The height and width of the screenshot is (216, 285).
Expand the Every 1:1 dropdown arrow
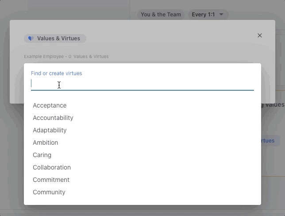(x=222, y=15)
